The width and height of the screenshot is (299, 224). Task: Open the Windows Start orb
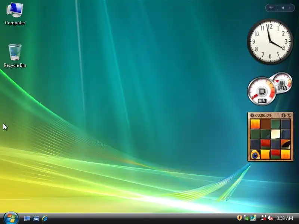point(11,218)
